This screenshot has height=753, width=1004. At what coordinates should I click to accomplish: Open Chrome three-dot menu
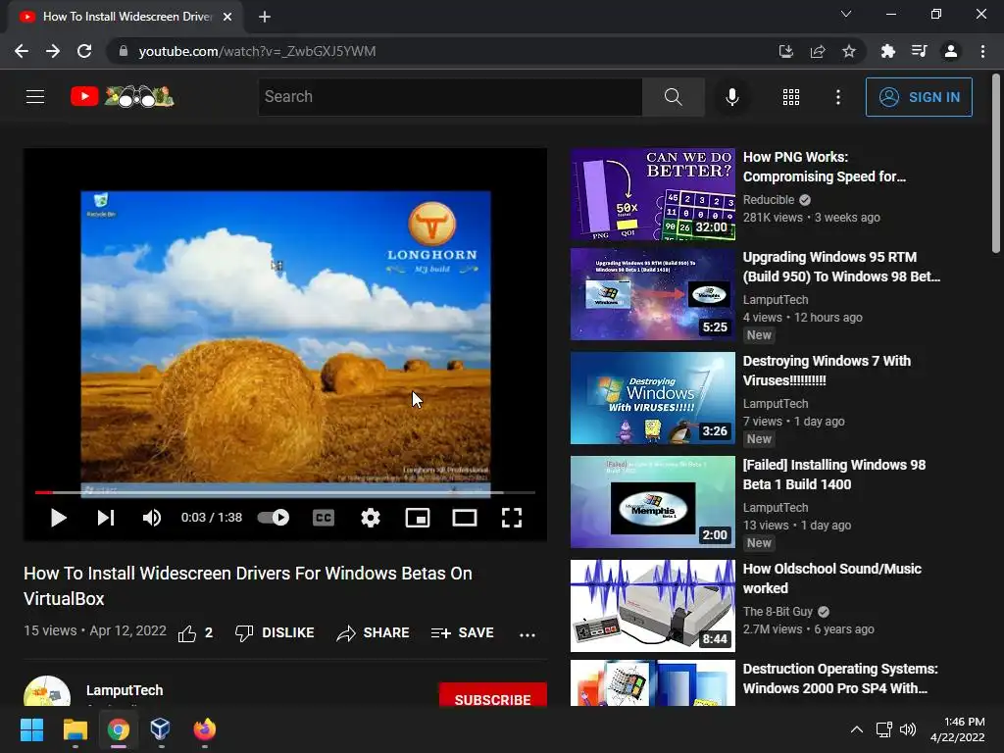pos(982,51)
